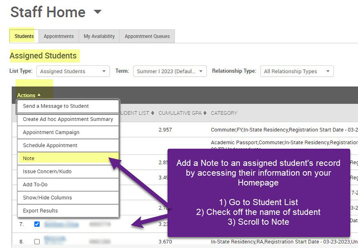This screenshot has width=358, height=248.
Task: Check the checkbox in row 8
Action: point(37,241)
